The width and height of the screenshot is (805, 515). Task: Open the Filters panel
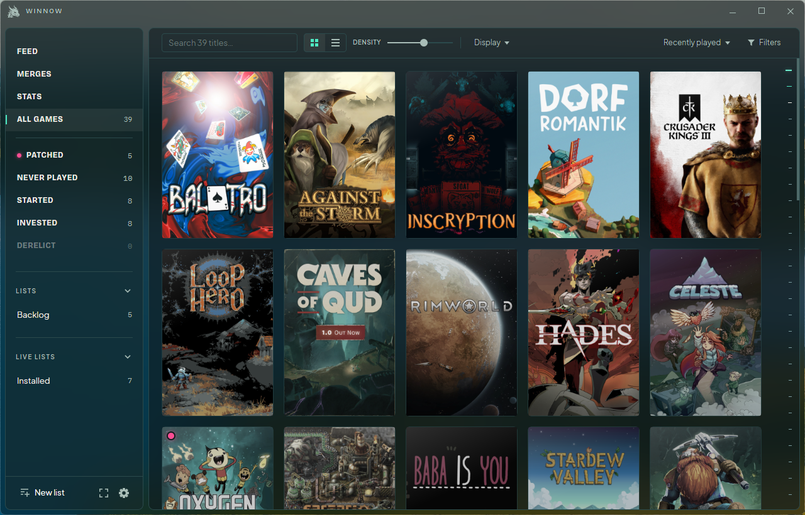pyautogui.click(x=764, y=43)
